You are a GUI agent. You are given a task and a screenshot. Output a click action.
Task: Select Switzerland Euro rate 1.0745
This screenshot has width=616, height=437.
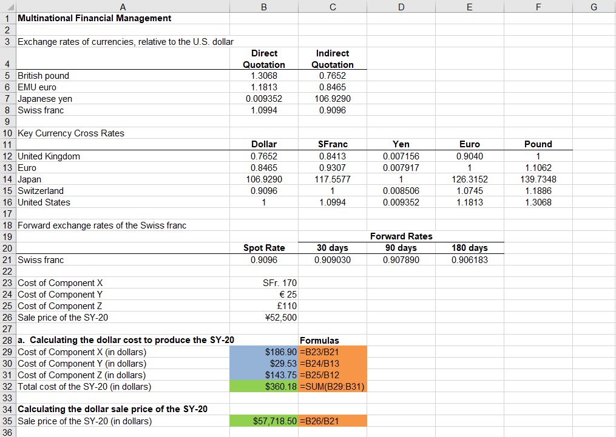[470, 191]
